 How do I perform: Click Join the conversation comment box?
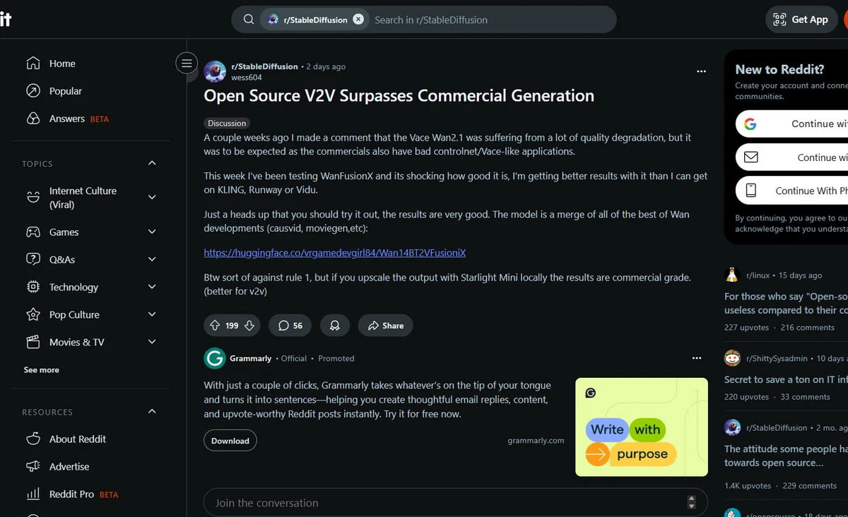click(456, 503)
